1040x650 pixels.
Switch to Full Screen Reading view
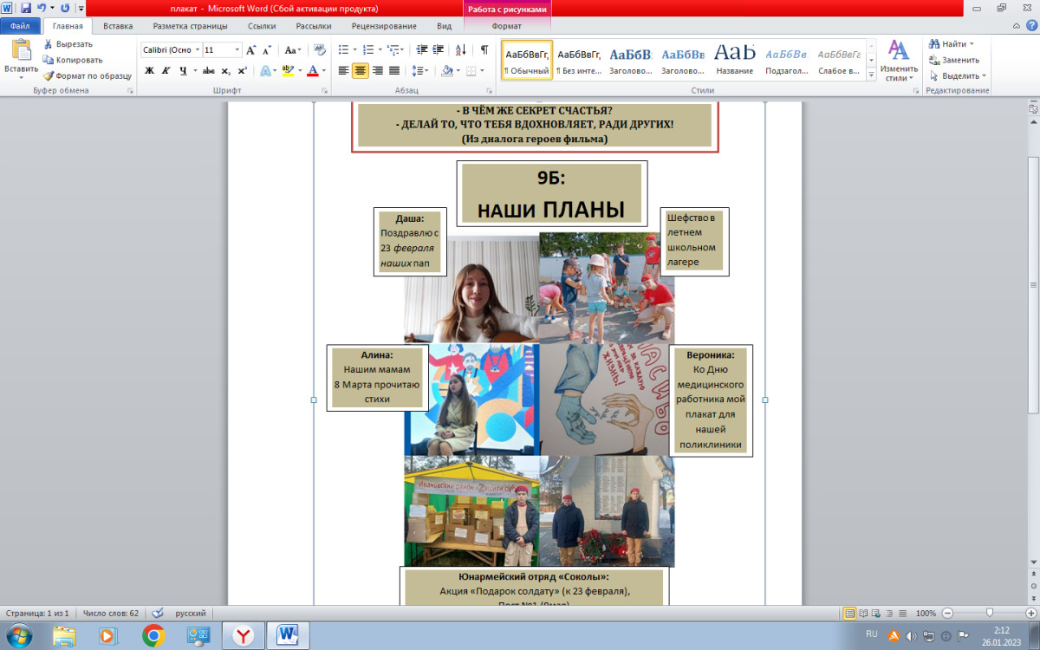(865, 613)
